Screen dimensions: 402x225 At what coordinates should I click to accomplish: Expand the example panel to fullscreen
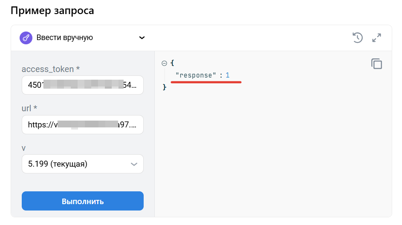tap(376, 37)
